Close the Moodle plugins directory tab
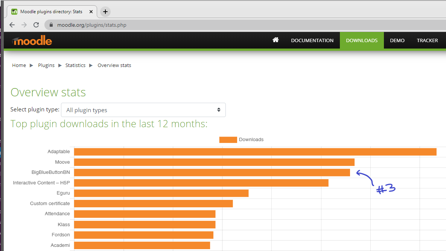Image resolution: width=446 pixels, height=251 pixels. pos(91,12)
